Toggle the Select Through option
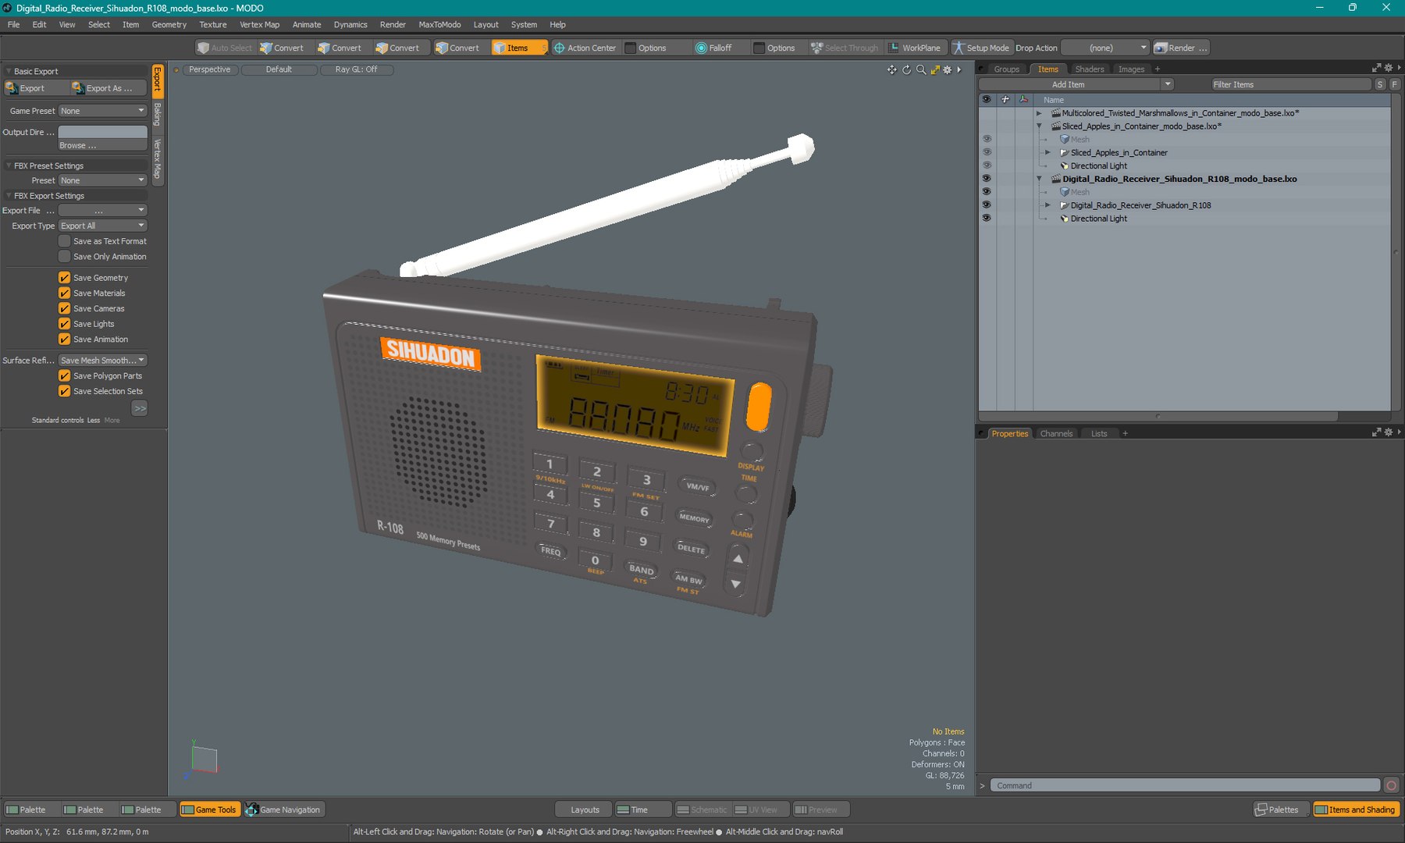This screenshot has width=1405, height=843. click(845, 48)
